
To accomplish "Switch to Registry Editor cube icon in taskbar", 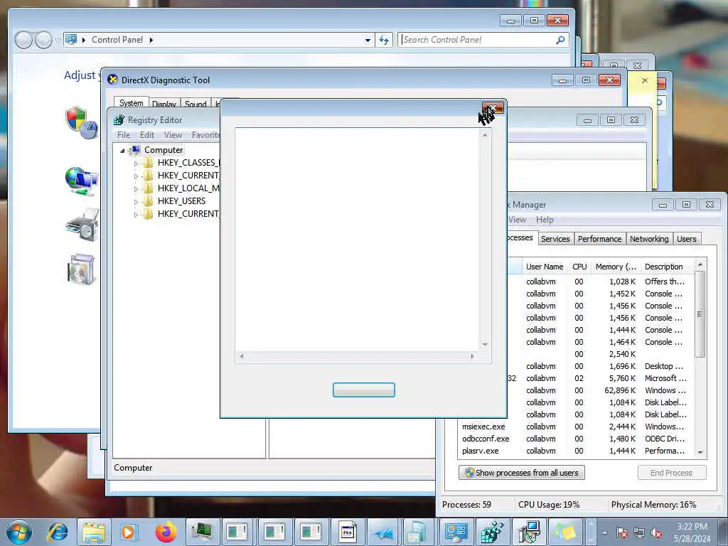I will tap(493, 532).
